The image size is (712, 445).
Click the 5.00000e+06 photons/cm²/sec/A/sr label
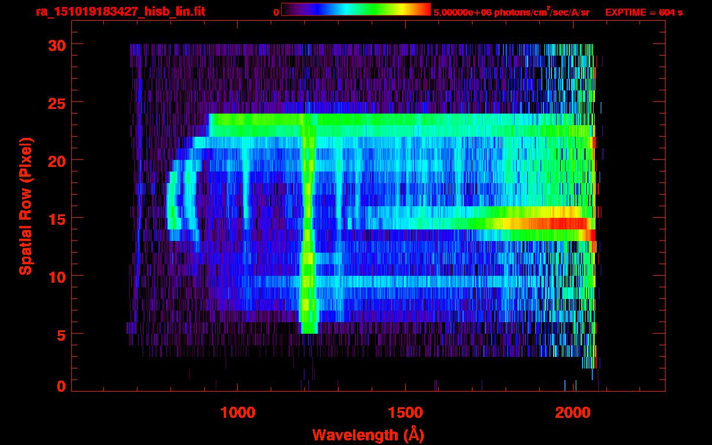pyautogui.click(x=511, y=12)
